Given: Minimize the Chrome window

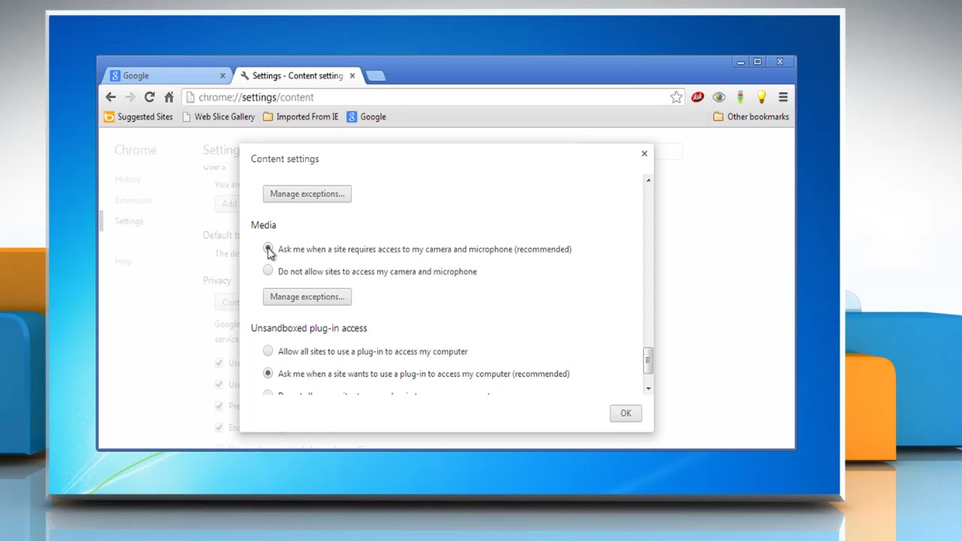Looking at the screenshot, I should tap(740, 62).
